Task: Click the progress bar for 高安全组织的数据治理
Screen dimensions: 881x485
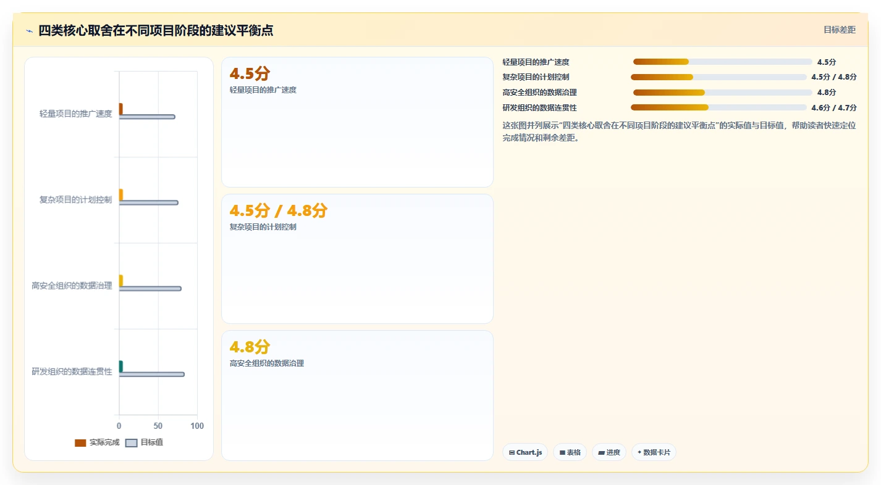Action: [x=723, y=93]
